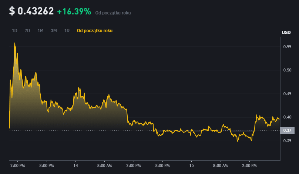Viewport: 299px width, 174px height.
Task: Click the 0.55 price axis label
Action: (287, 47)
